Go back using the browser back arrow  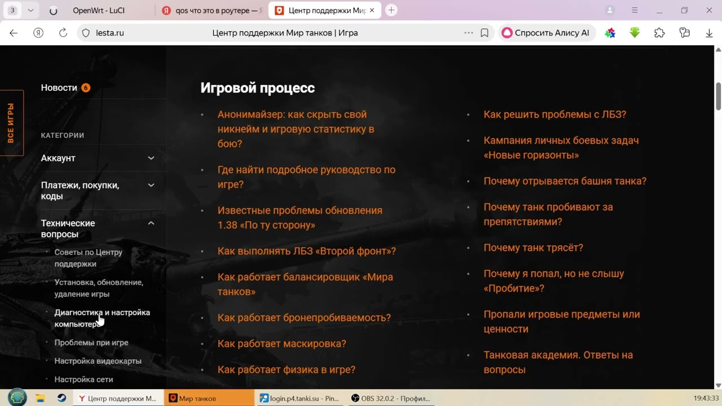click(14, 33)
